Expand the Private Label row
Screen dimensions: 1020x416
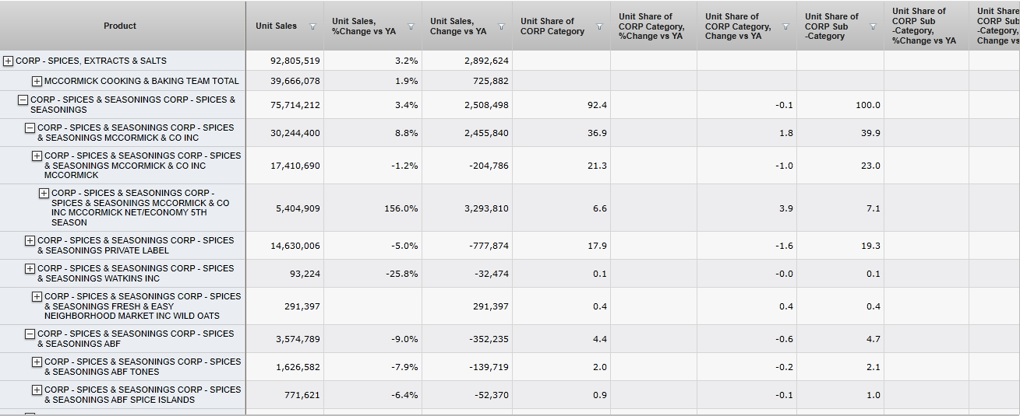click(x=30, y=241)
